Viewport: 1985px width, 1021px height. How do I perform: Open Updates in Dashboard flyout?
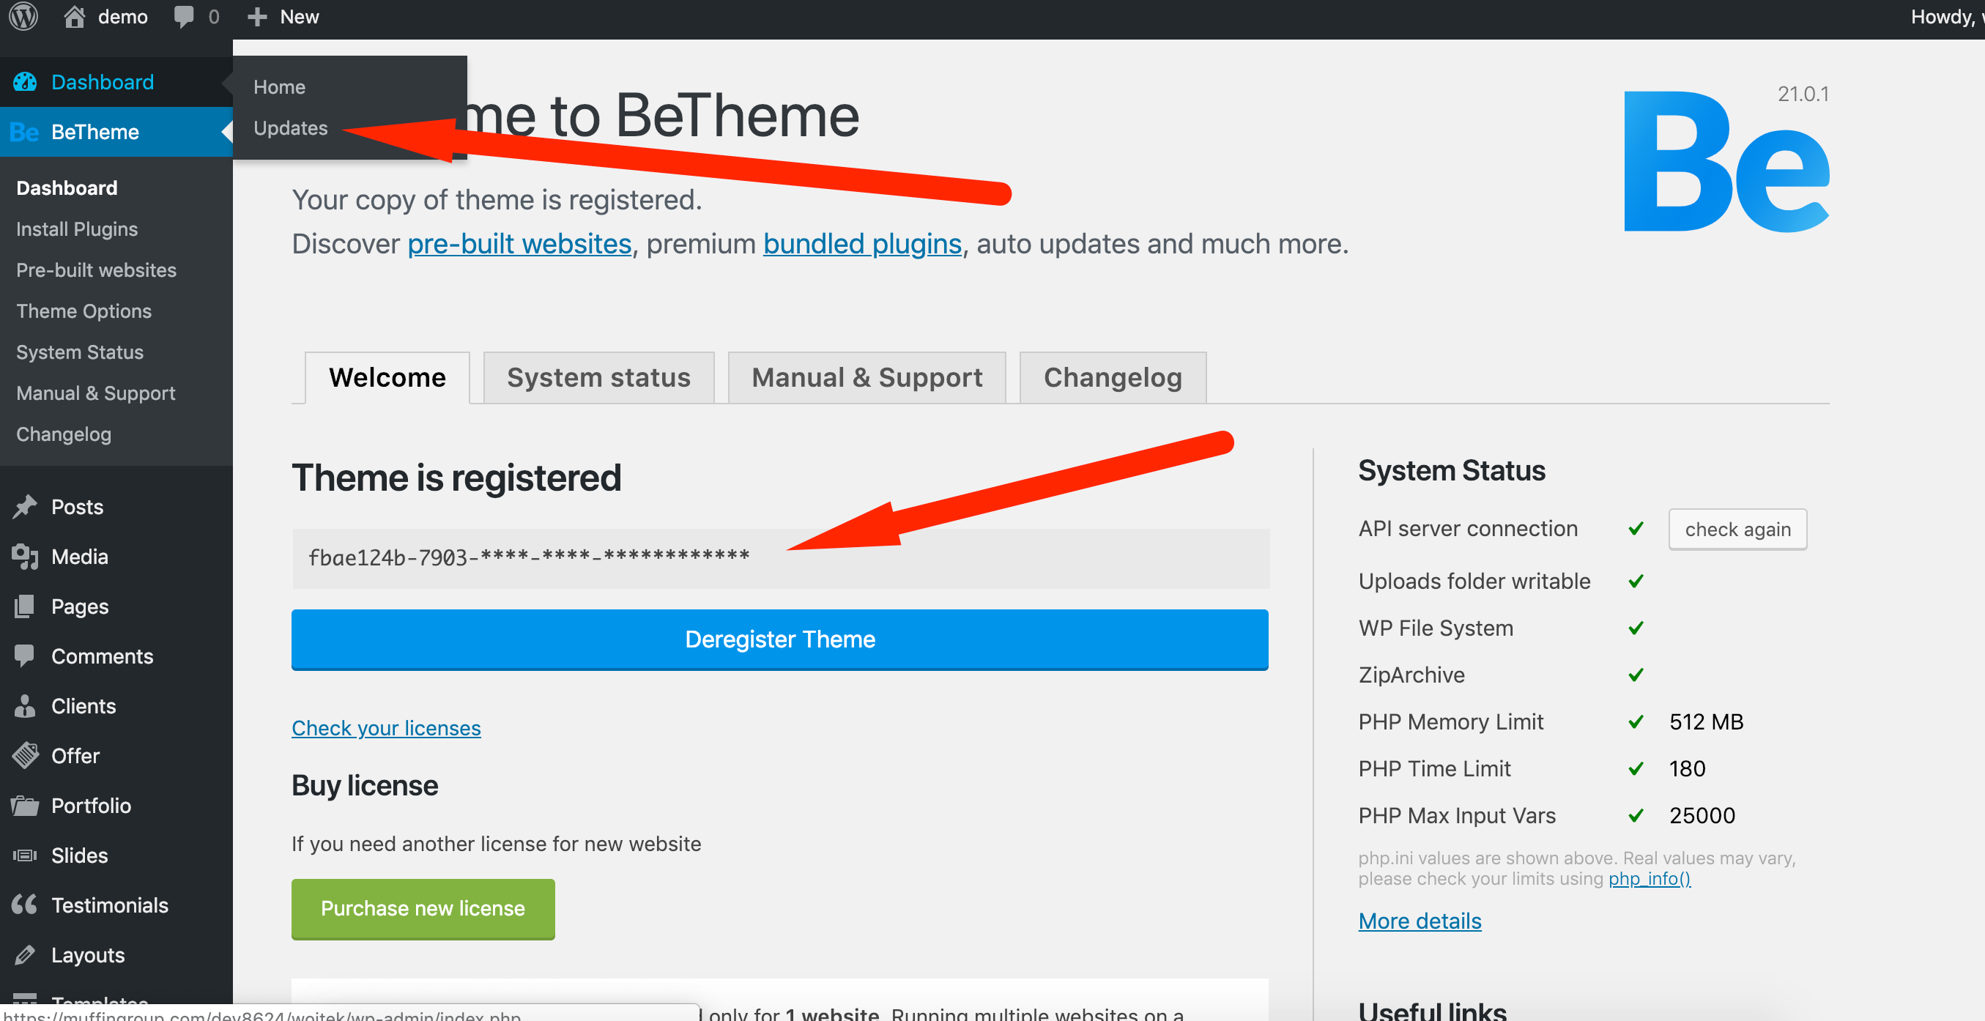(x=291, y=128)
